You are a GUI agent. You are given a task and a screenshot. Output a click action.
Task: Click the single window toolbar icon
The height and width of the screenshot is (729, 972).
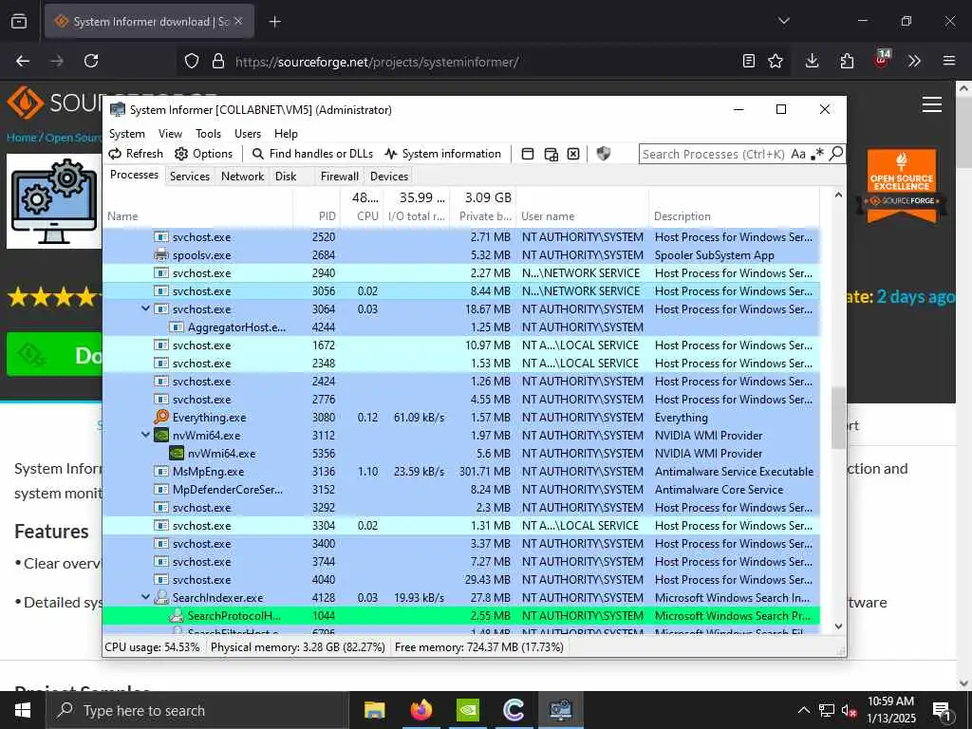(x=528, y=154)
